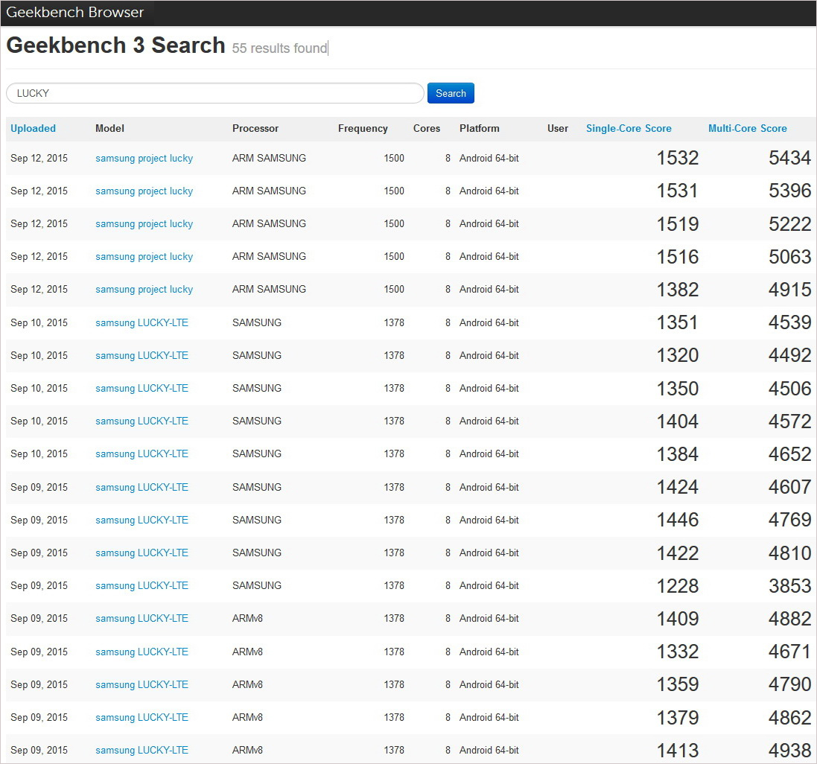Open the Geekbench Browser home link
817x764 pixels.
(x=74, y=12)
